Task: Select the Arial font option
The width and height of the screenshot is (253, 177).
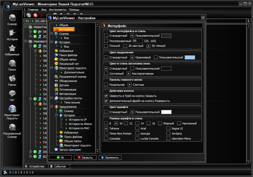Action: (x=137, y=128)
